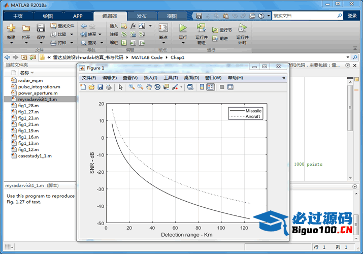The image size is (363, 254).
Task: Click the Advance button
Action: [x=220, y=39]
